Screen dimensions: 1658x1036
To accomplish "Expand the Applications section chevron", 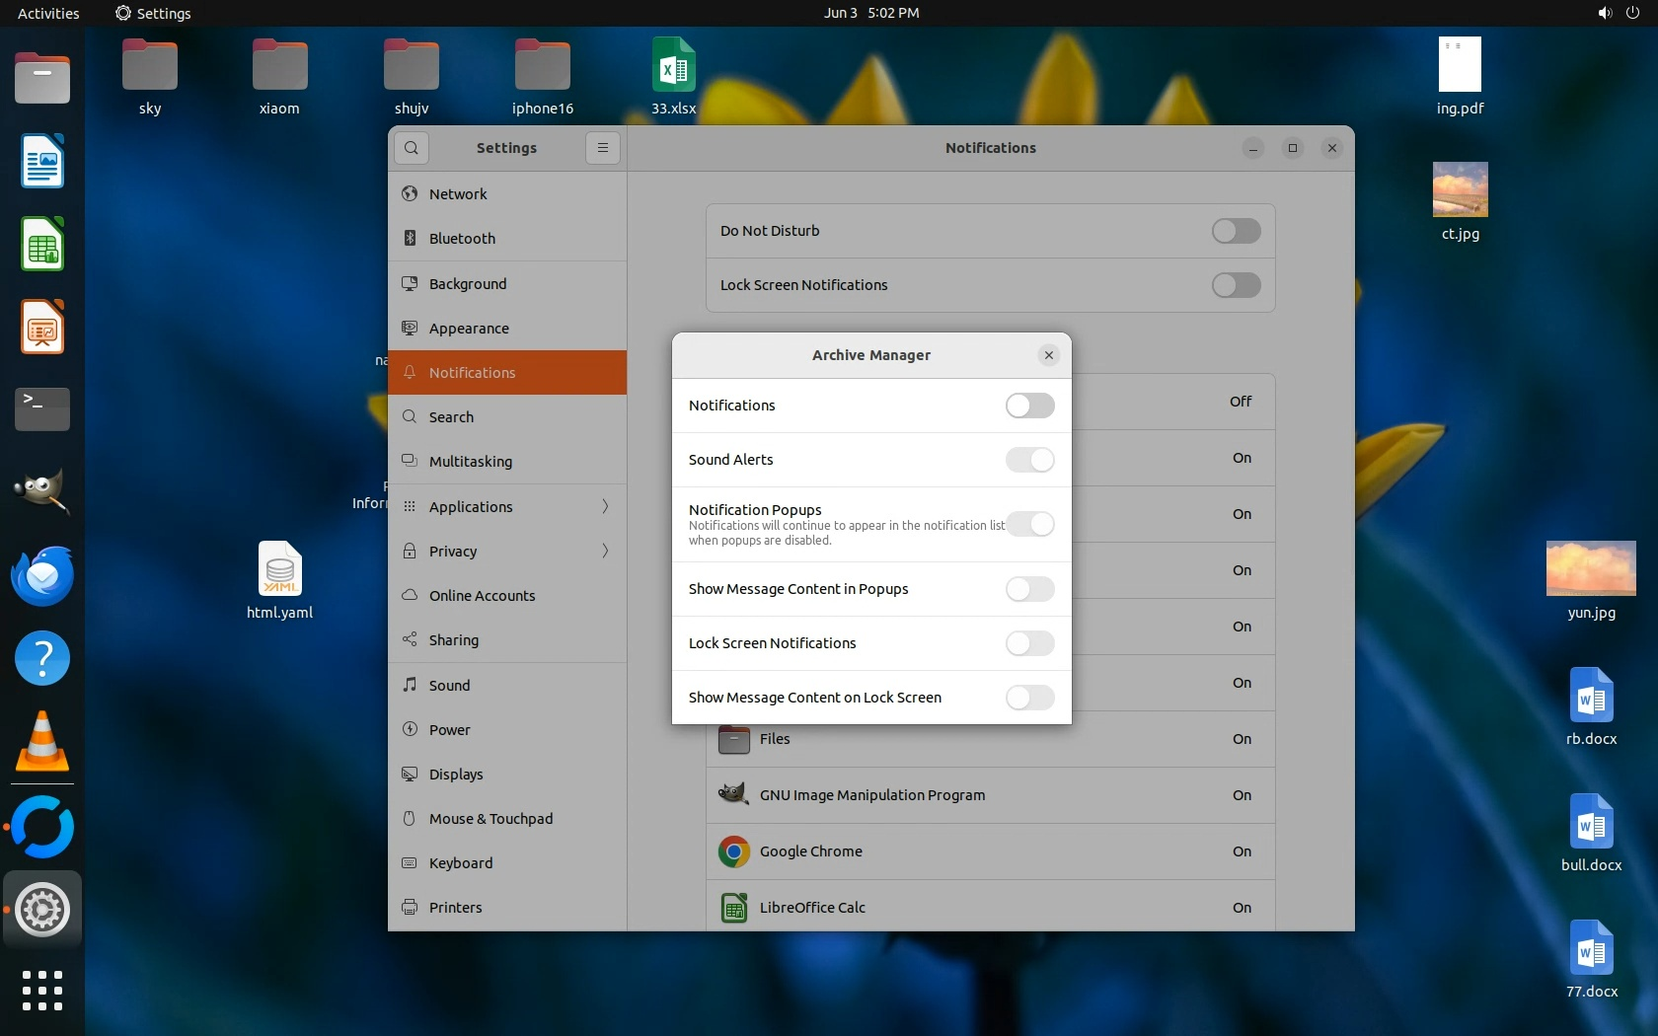I will (x=605, y=507).
